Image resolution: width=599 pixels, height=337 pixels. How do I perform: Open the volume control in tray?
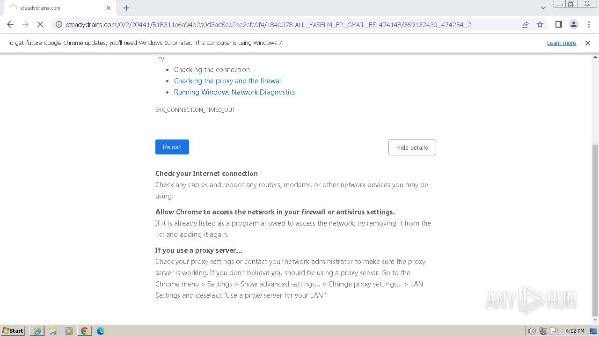point(532,331)
